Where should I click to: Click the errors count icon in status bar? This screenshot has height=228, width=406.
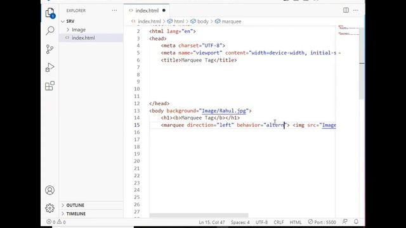[51, 222]
